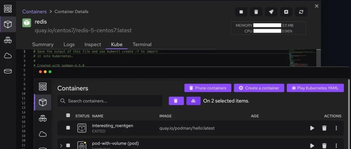Open redis in browser icon
The height and width of the screenshot is (149, 351).
286,12
